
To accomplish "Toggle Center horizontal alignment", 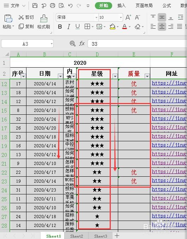I will [x=162, y=27].
